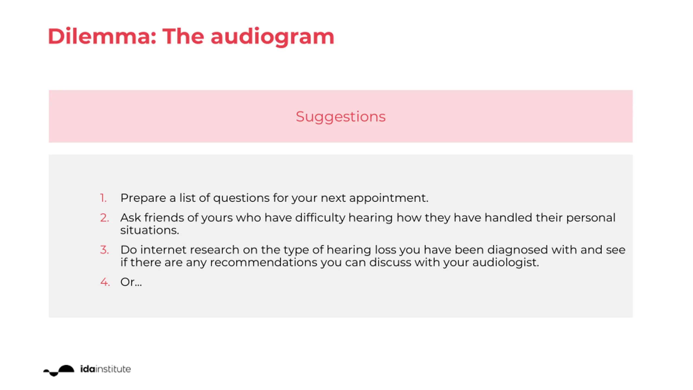
Task: Click the red list number '1.'
Action: click(x=103, y=198)
